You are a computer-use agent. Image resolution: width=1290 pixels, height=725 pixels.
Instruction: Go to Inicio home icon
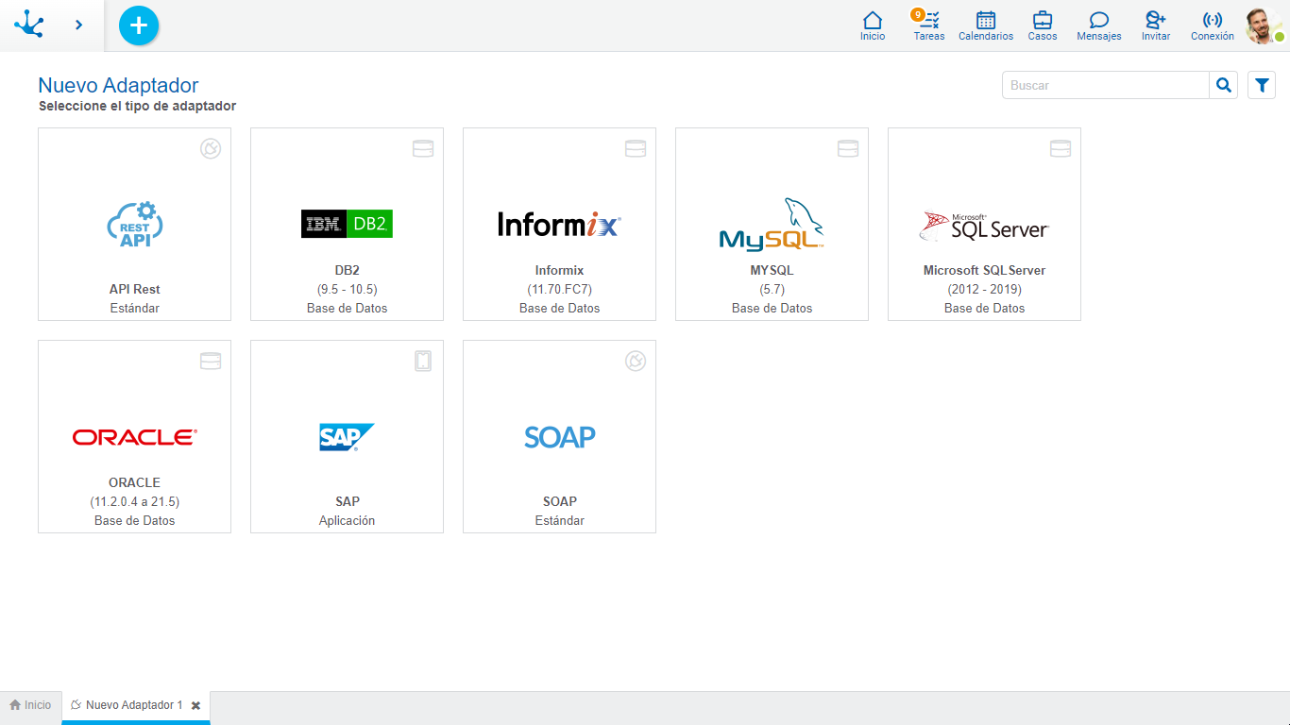[x=873, y=20]
